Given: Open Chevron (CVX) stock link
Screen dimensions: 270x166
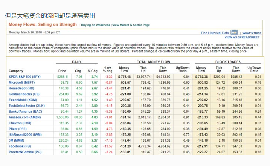Looking at the screenshot, I should pos(20,123).
